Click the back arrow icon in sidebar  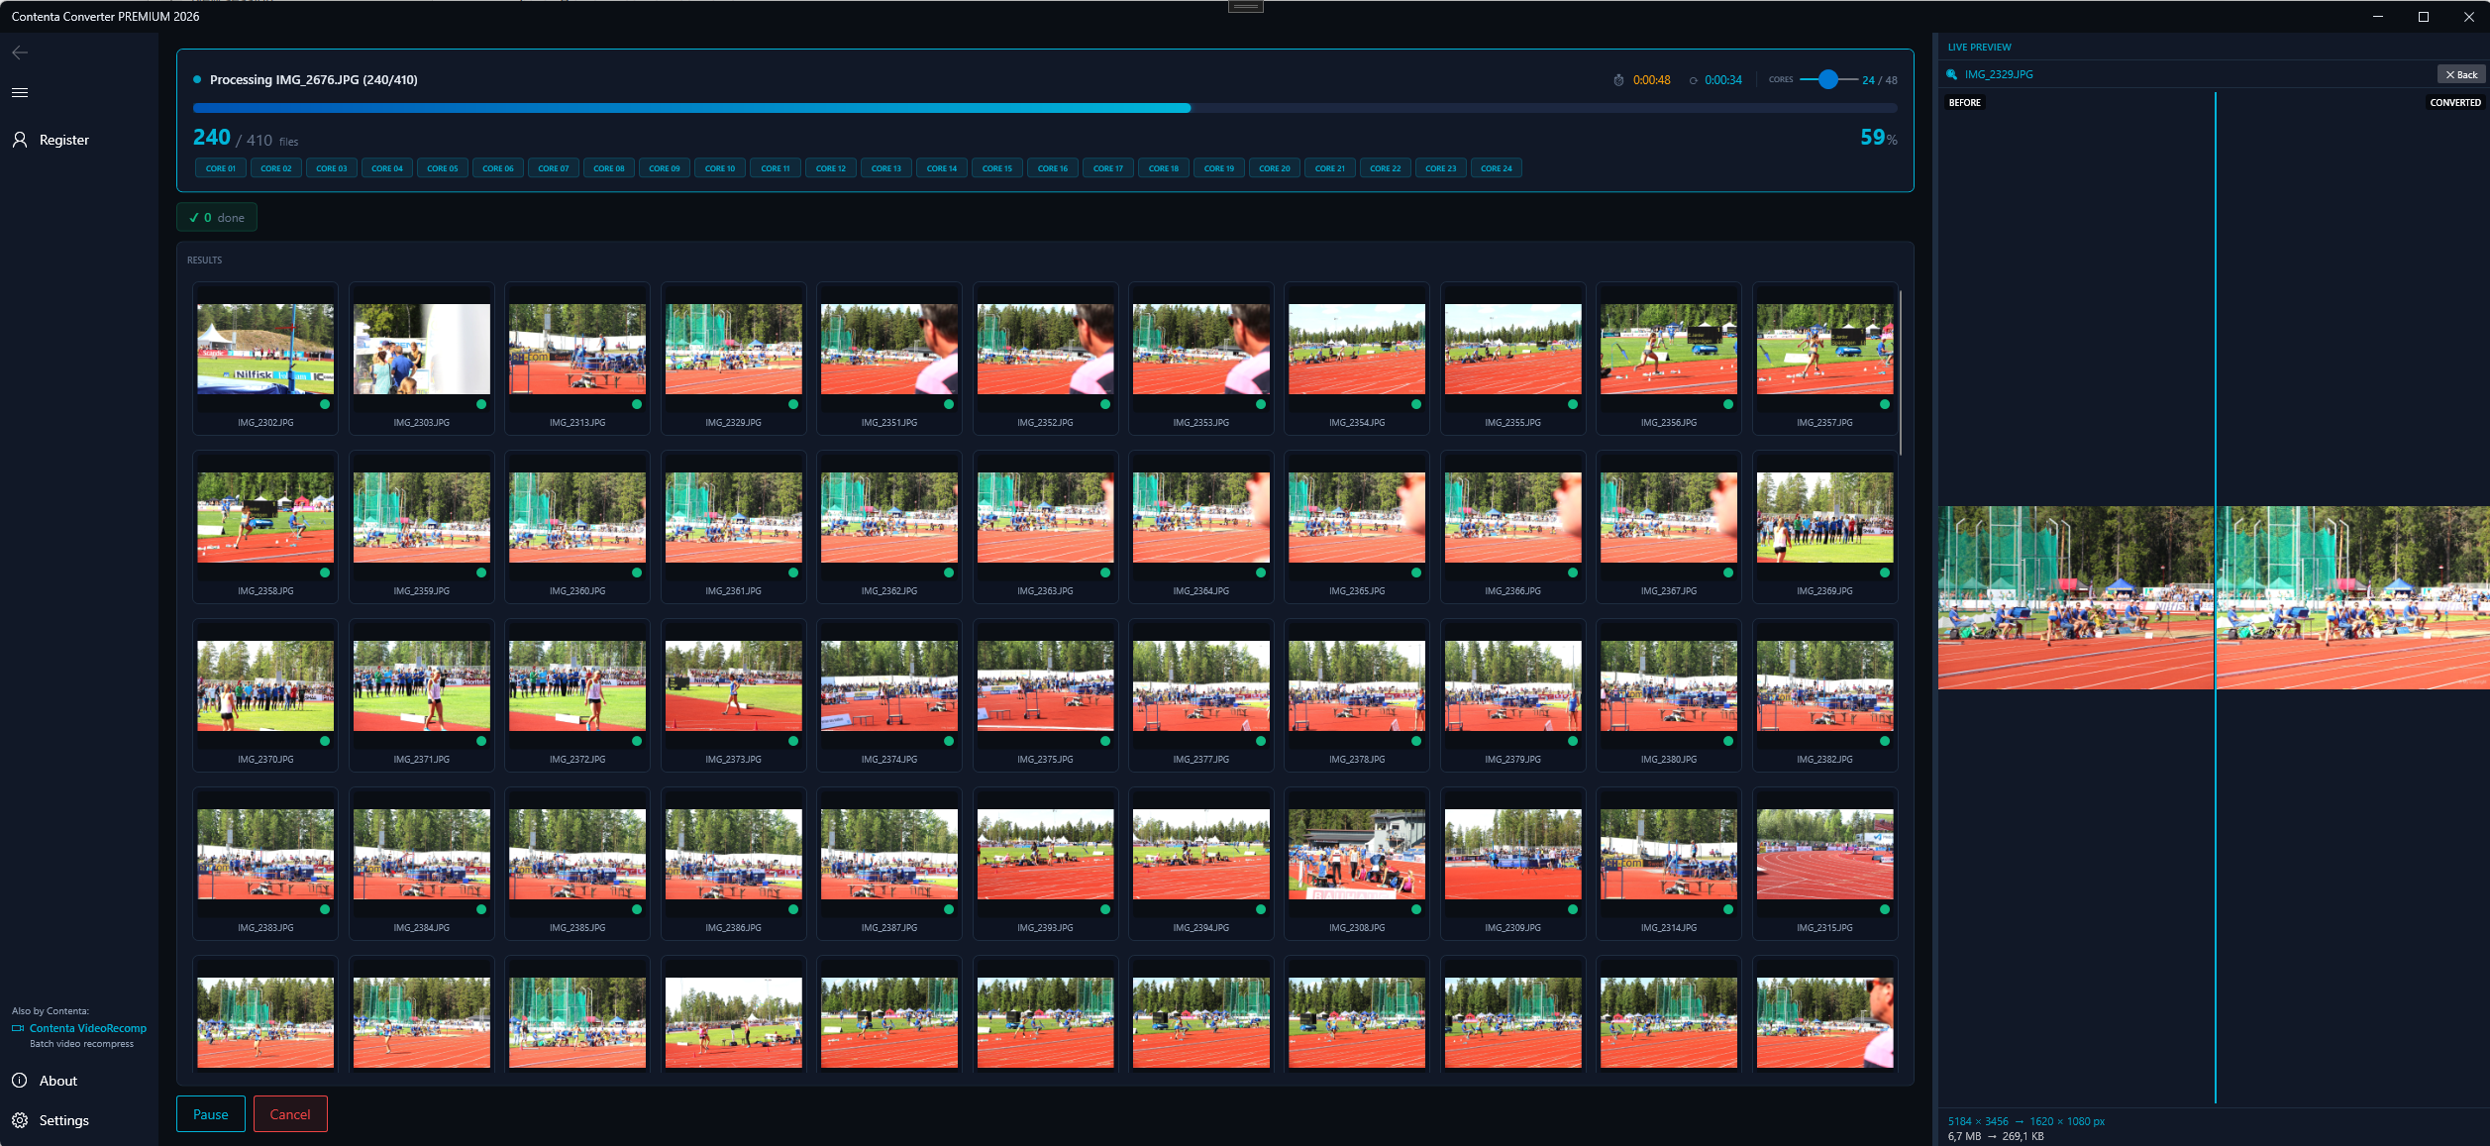20,52
